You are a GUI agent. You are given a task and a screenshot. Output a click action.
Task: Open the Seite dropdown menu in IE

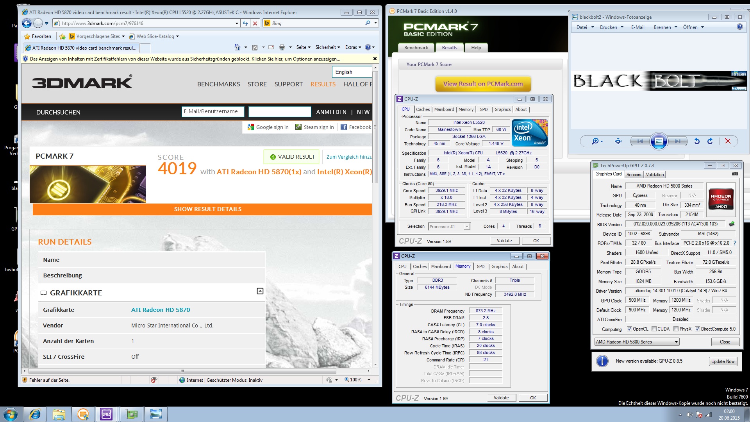303,47
